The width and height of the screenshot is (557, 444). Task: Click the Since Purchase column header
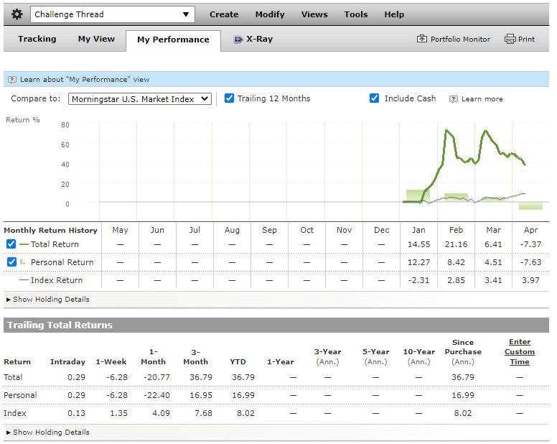[x=463, y=352]
